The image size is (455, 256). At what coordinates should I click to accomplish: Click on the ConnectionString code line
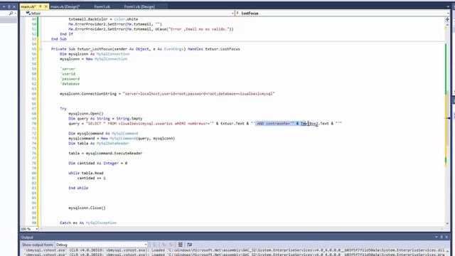[167, 94]
